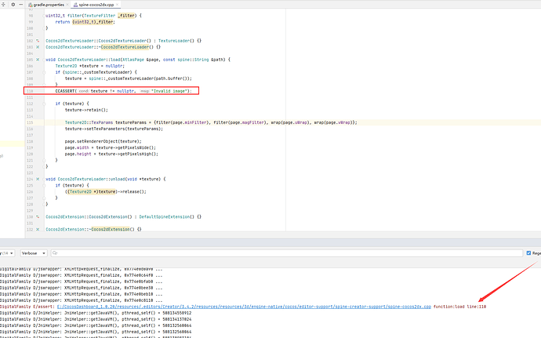Fold the if (texture) block at line 112
Screen dimensions: 541x338
pyautogui.click(x=44, y=104)
